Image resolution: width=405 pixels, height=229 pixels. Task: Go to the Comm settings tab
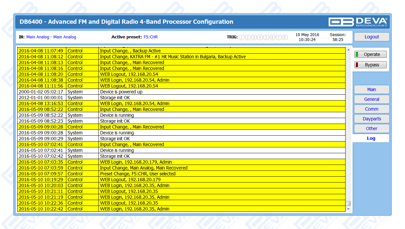372,109
